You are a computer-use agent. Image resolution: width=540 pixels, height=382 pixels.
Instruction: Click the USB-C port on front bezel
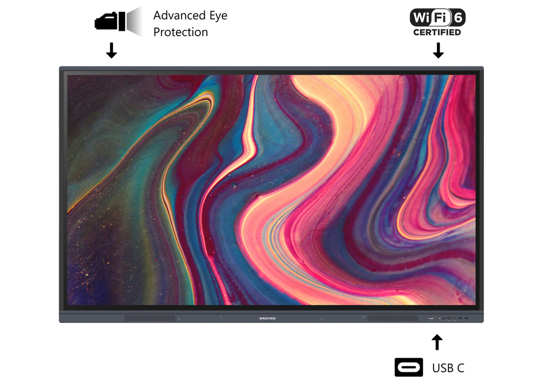[444, 318]
